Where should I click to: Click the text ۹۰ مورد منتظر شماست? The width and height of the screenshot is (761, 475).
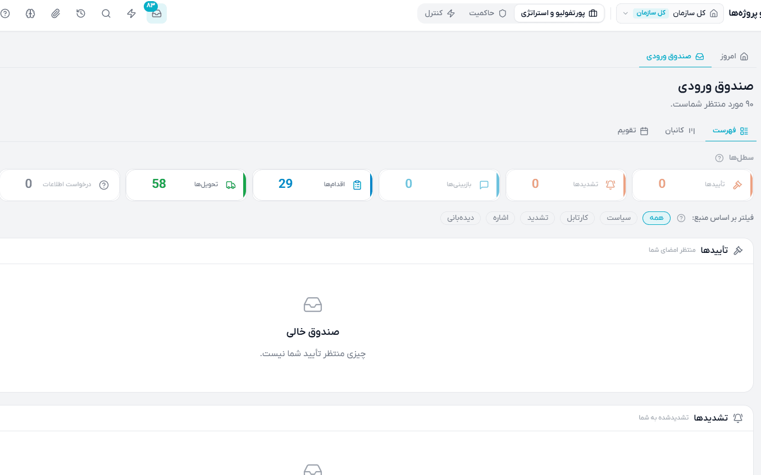click(712, 104)
